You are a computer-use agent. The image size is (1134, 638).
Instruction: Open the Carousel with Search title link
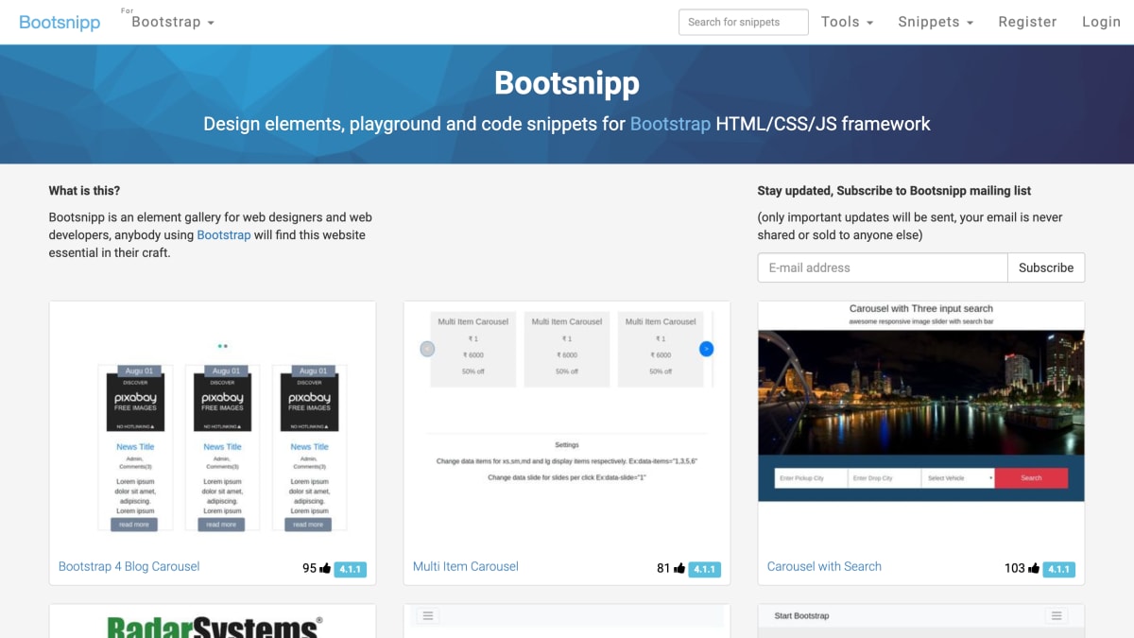point(824,566)
